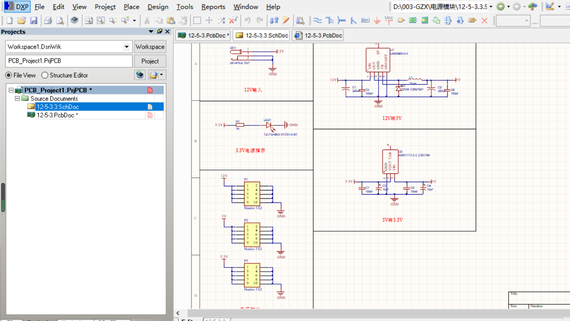The image size is (570, 321).
Task: Place a harness connector
Action: click(x=448, y=20)
